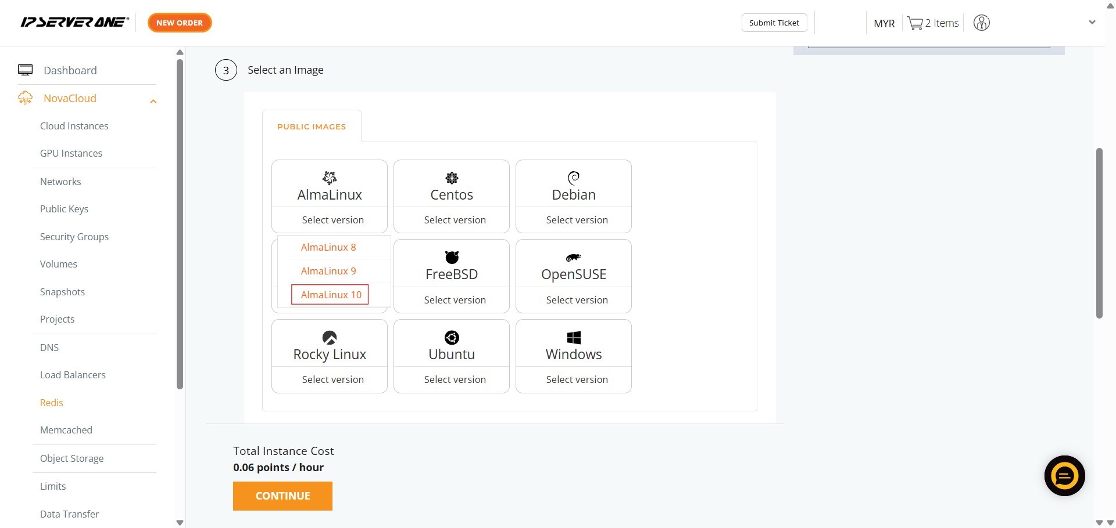Click the Centos logo icon
Viewport: 1116px width, 528px height.
tap(452, 178)
